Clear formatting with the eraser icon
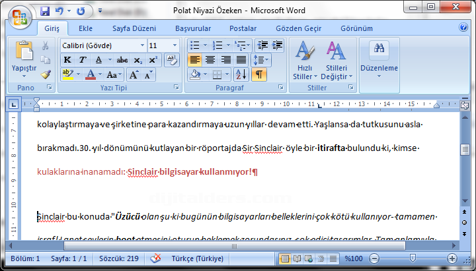The height and width of the screenshot is (271, 476). pos(172,60)
